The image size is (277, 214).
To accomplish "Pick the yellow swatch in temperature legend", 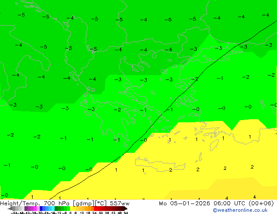I will [71, 208].
